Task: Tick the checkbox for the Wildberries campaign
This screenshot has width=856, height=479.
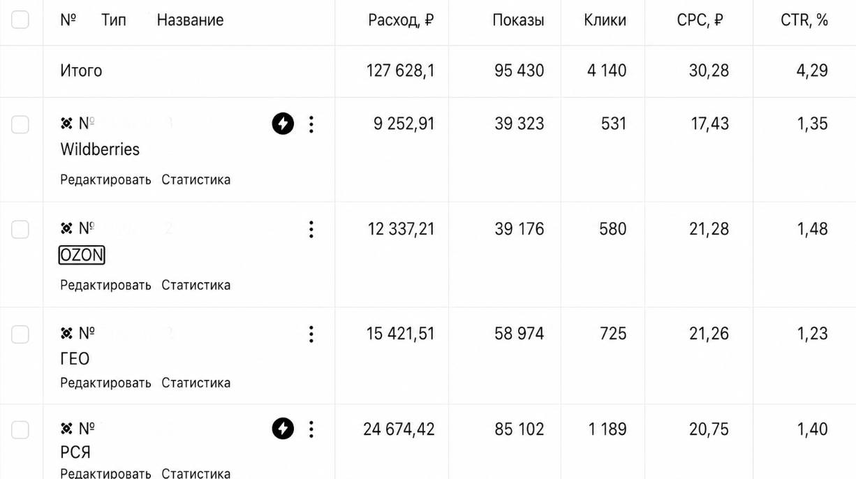Action: [x=20, y=124]
